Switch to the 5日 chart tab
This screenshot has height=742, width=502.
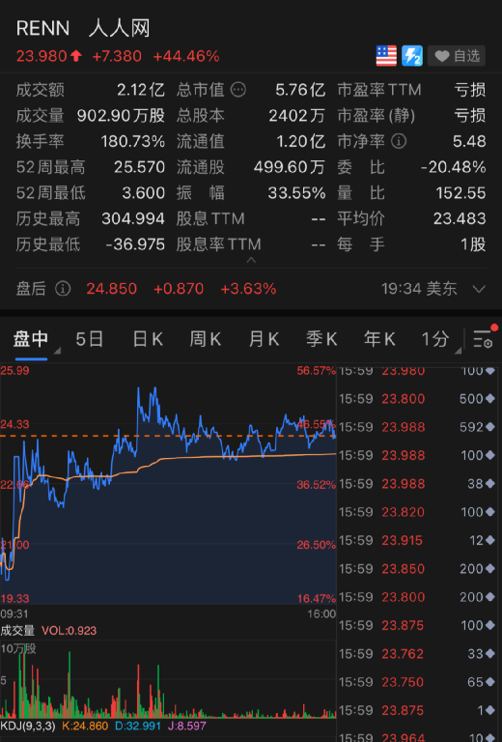[x=90, y=339]
